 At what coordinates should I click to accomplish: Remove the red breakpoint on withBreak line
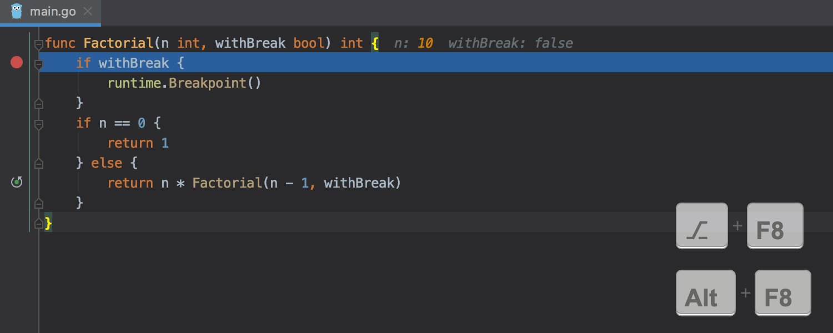17,62
